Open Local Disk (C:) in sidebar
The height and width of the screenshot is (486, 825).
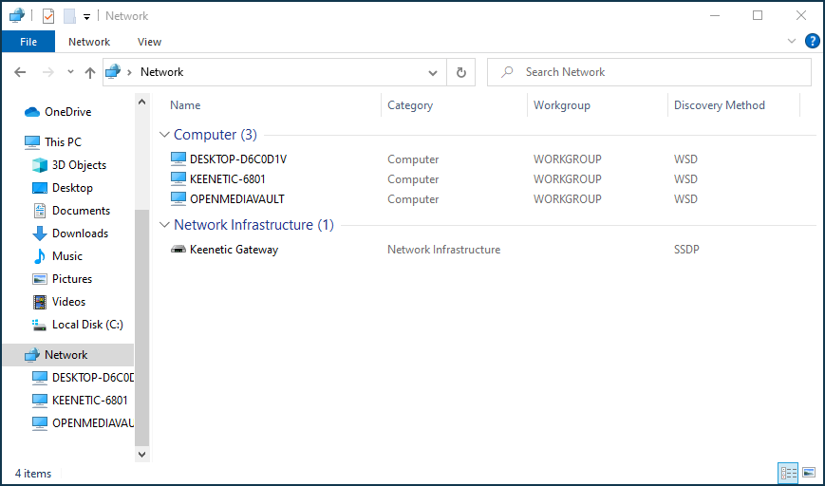point(87,325)
